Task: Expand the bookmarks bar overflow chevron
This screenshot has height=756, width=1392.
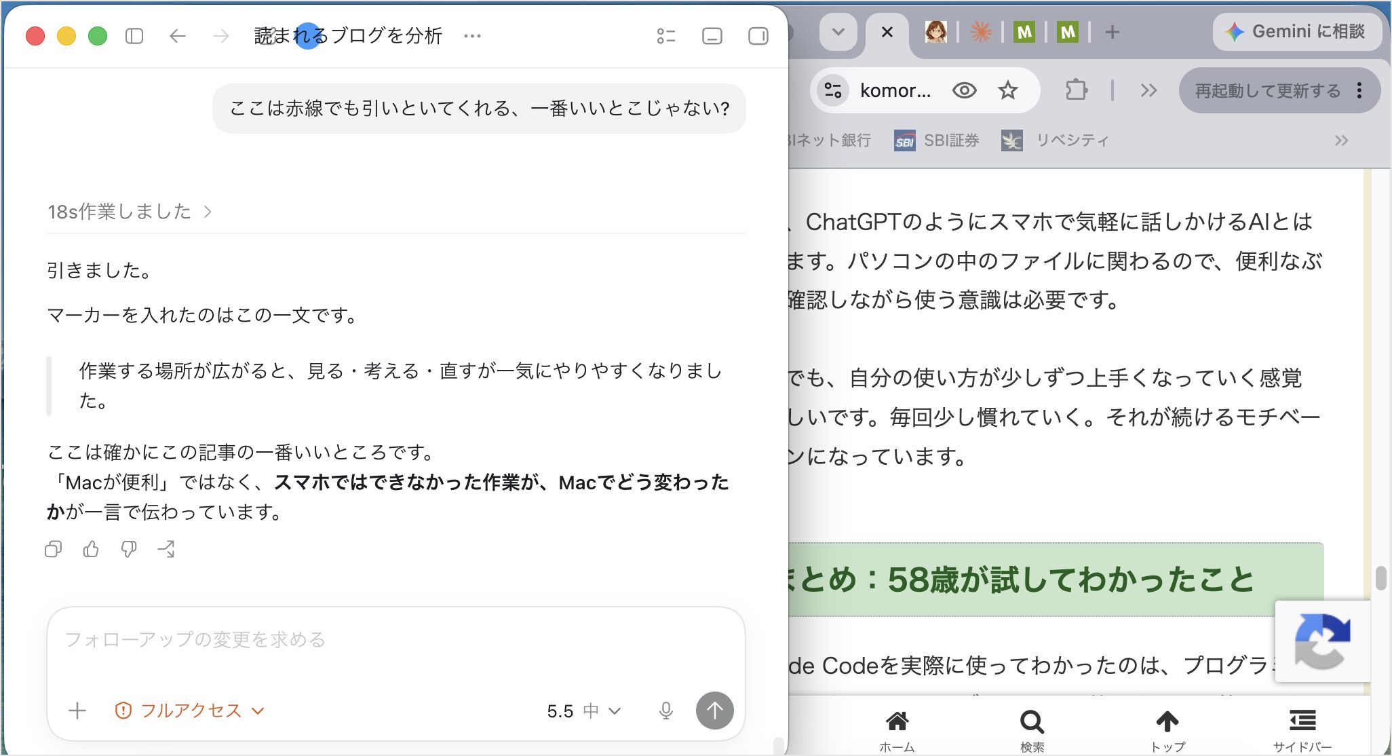Action: (1341, 140)
